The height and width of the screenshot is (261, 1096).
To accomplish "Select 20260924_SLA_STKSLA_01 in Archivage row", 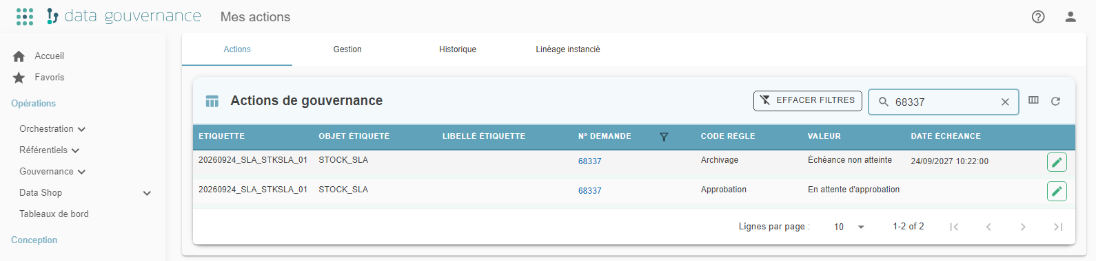I will pos(253,160).
